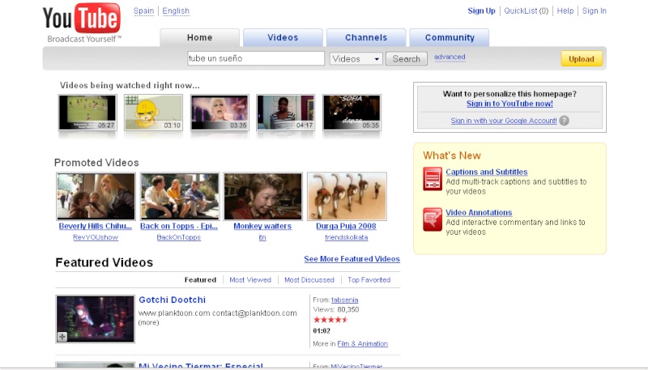Image resolution: width=648 pixels, height=370 pixels.
Task: Open the Videos search type dropdown
Action: point(356,58)
